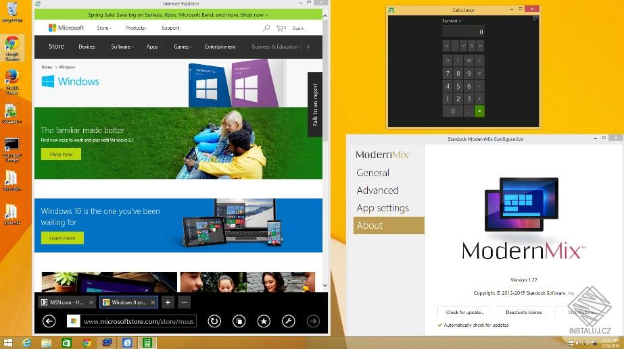Image resolution: width=624 pixels, height=349 pixels.
Task: Open the tab tools ellipsis menu
Action: 184,302
